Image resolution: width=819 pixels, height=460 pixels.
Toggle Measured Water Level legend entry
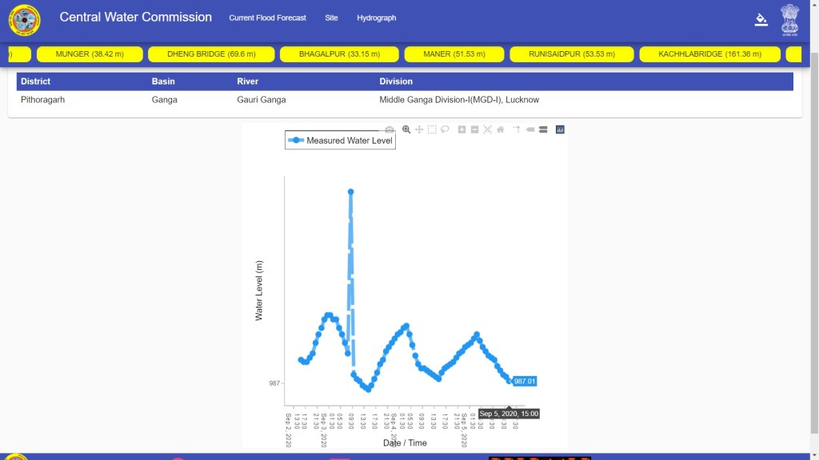[x=340, y=141]
